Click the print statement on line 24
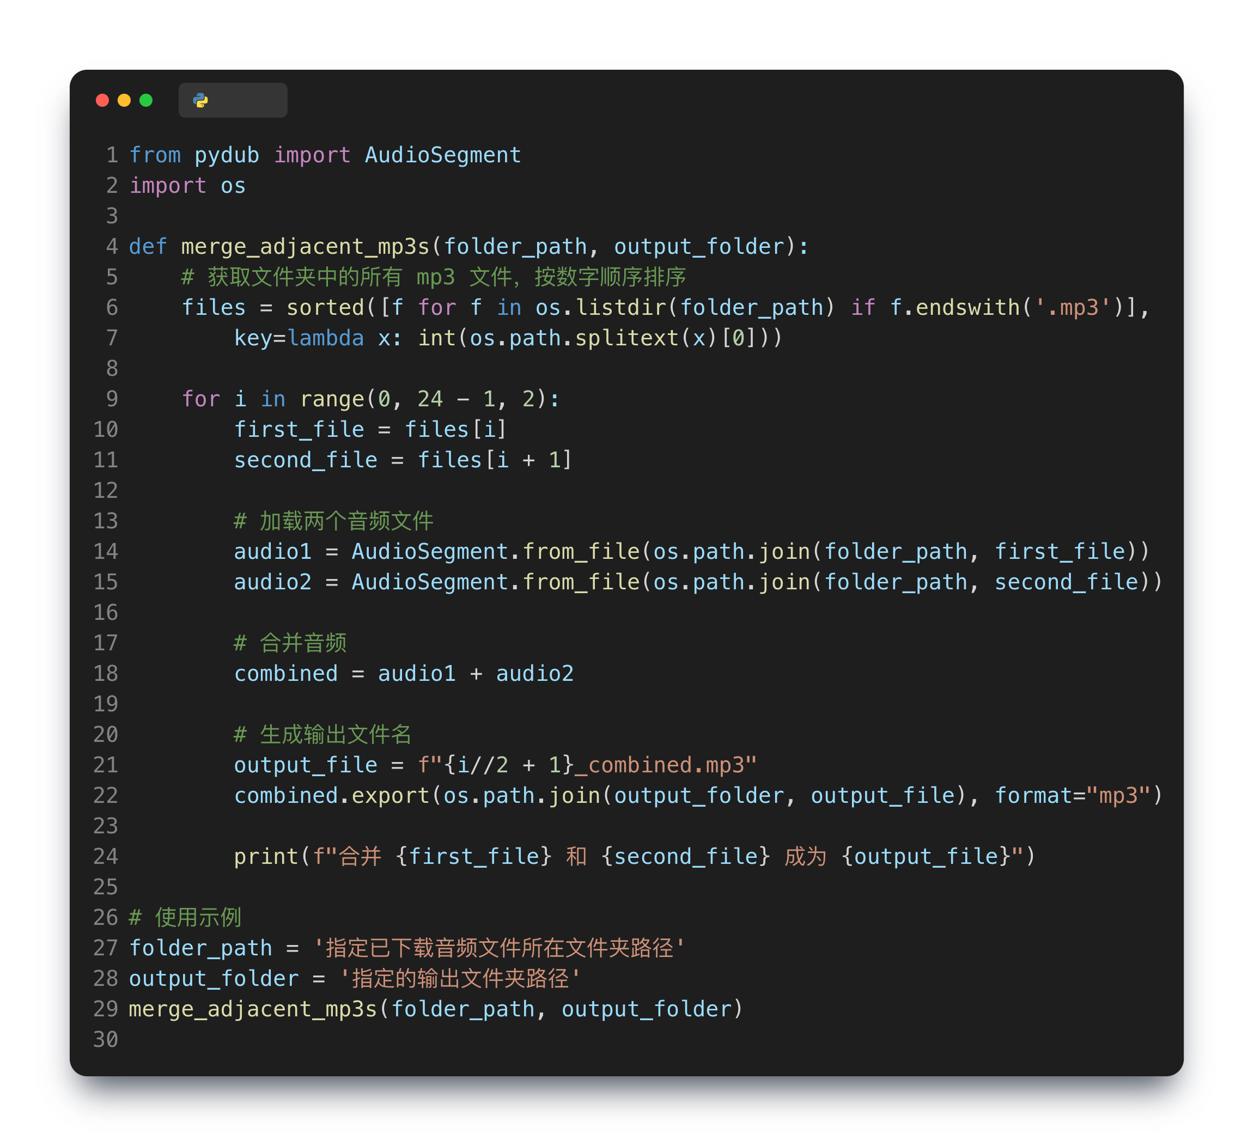1254x1146 pixels. pos(266,857)
